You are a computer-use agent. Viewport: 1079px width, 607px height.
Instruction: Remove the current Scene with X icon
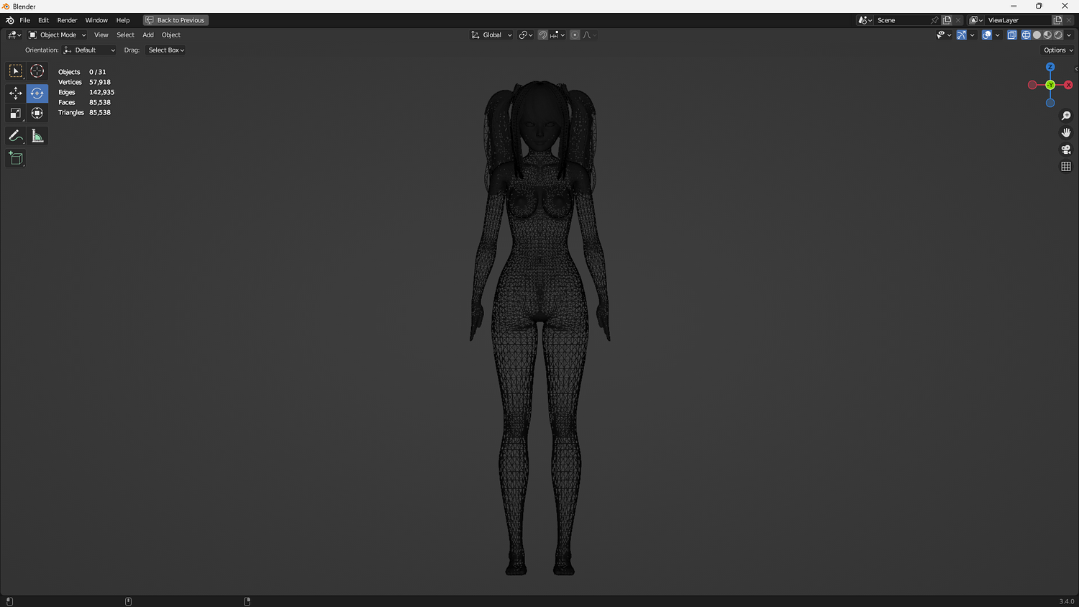(958, 20)
